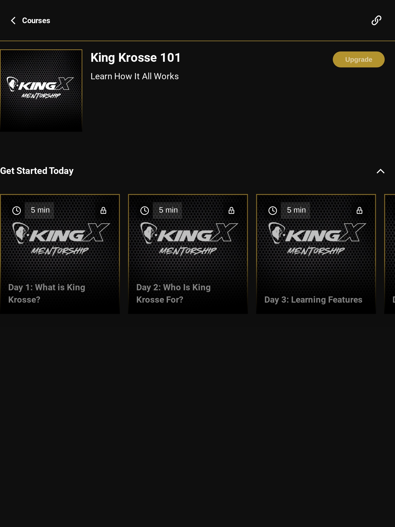
Task: Open Day 1: What is King Krosse? card
Action: 60,254
